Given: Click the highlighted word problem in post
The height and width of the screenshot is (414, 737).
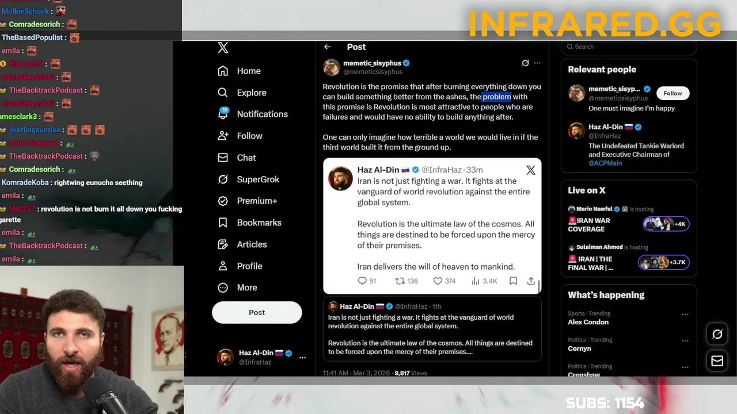Looking at the screenshot, I should pos(496,97).
